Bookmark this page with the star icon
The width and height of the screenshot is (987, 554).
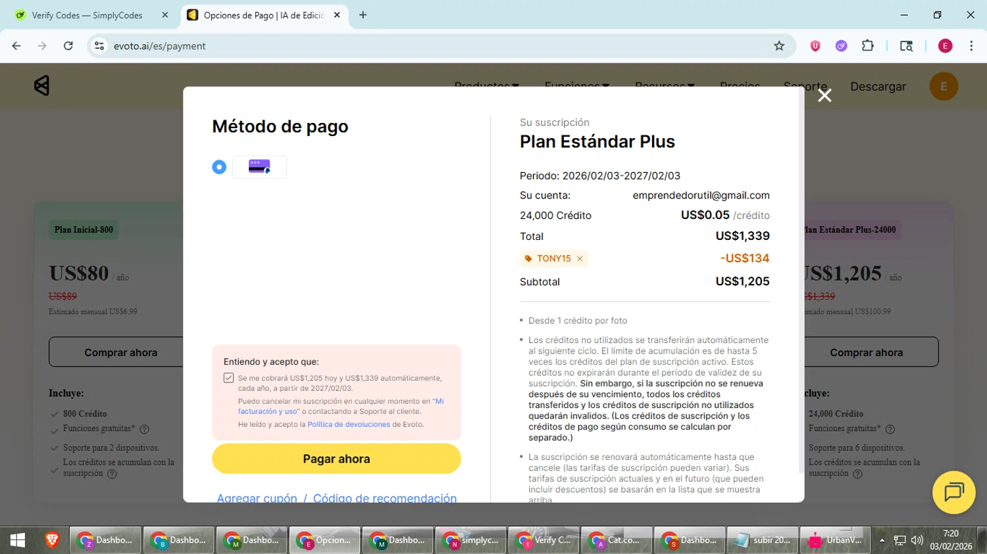(x=779, y=46)
